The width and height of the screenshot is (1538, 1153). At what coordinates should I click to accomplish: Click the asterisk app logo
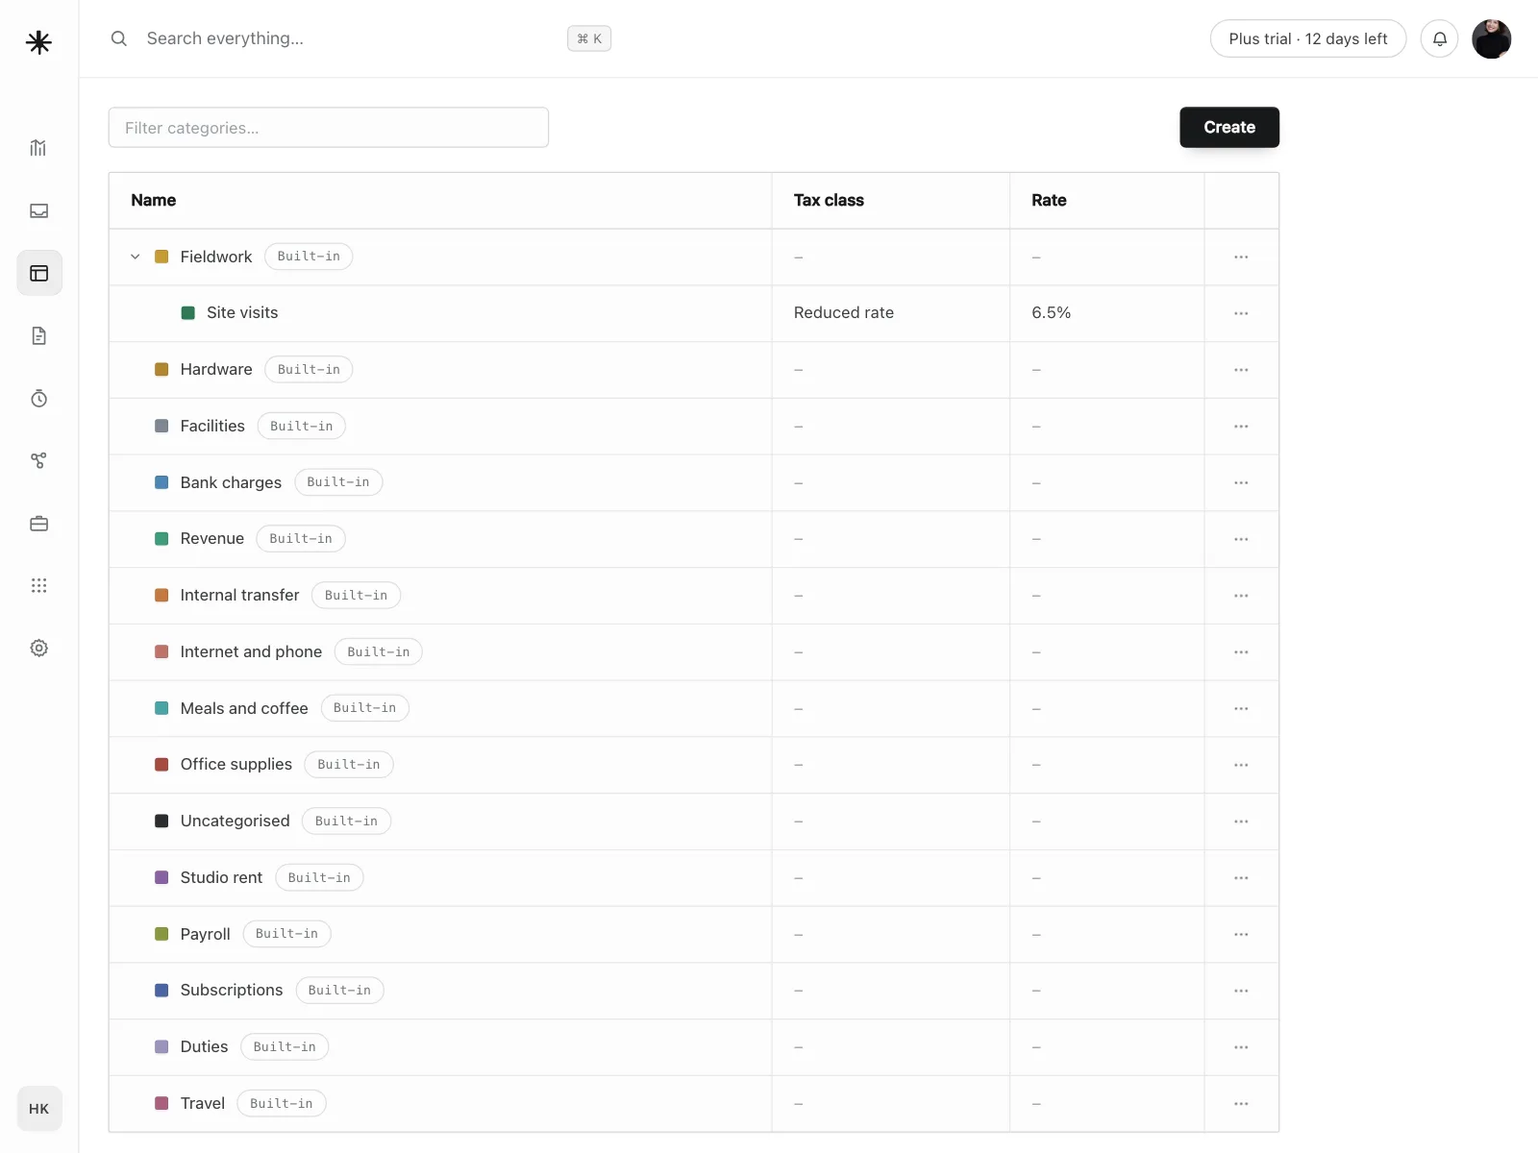pos(39,42)
